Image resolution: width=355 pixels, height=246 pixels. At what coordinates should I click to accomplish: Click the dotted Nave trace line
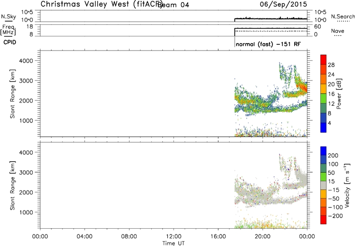271,31
